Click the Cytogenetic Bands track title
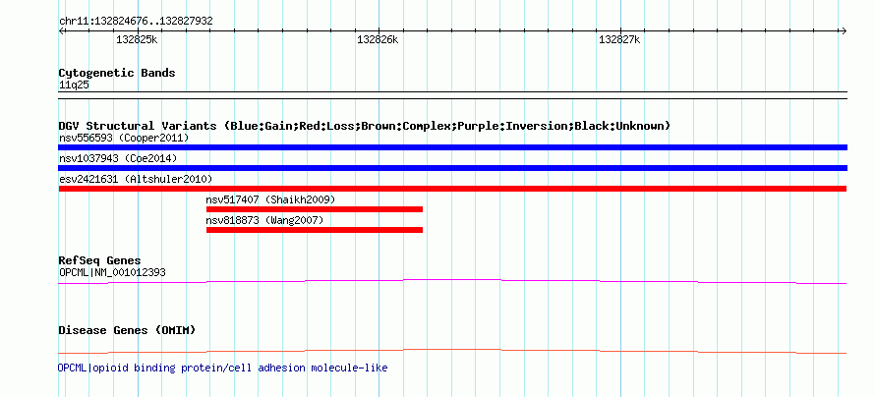The height and width of the screenshot is (397, 875). point(117,73)
